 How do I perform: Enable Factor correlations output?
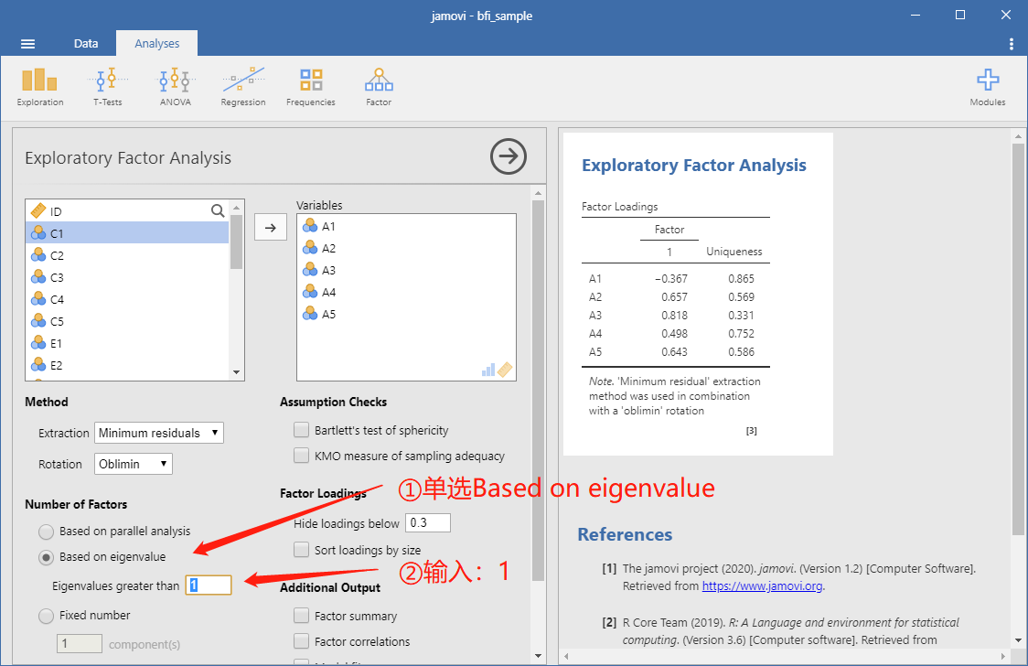coord(301,641)
